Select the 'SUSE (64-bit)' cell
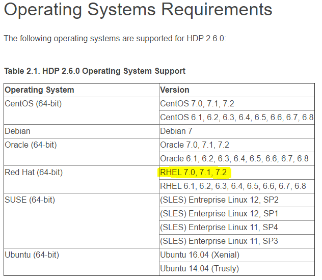322x280 pixels. tap(82, 221)
